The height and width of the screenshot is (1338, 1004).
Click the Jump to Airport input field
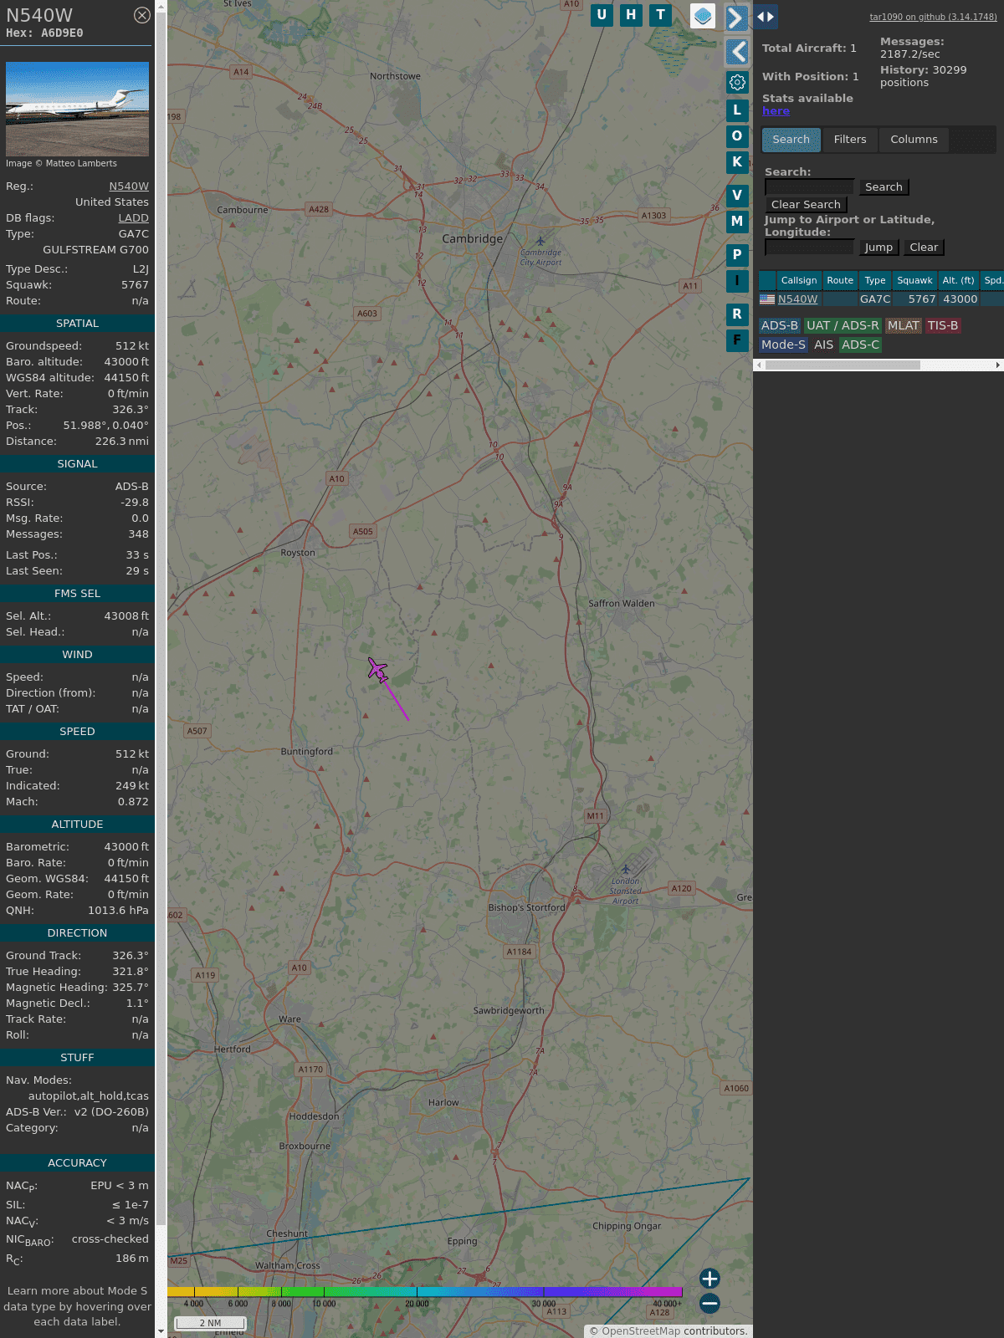pyautogui.click(x=809, y=248)
